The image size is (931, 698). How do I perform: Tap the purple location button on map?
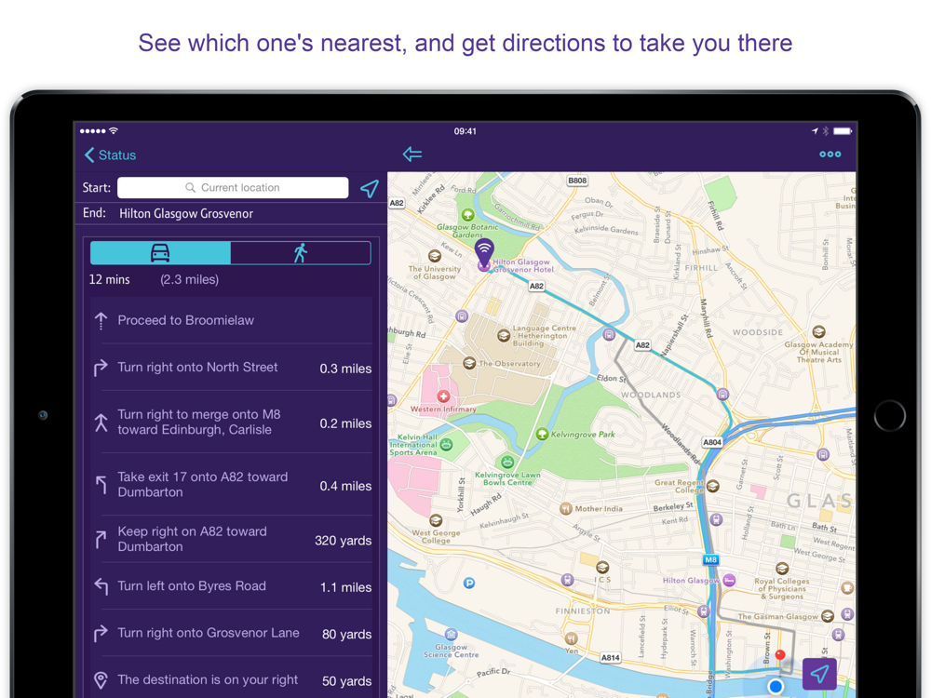(819, 674)
